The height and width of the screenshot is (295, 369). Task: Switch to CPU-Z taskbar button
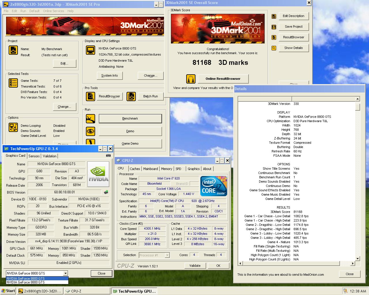(87, 291)
